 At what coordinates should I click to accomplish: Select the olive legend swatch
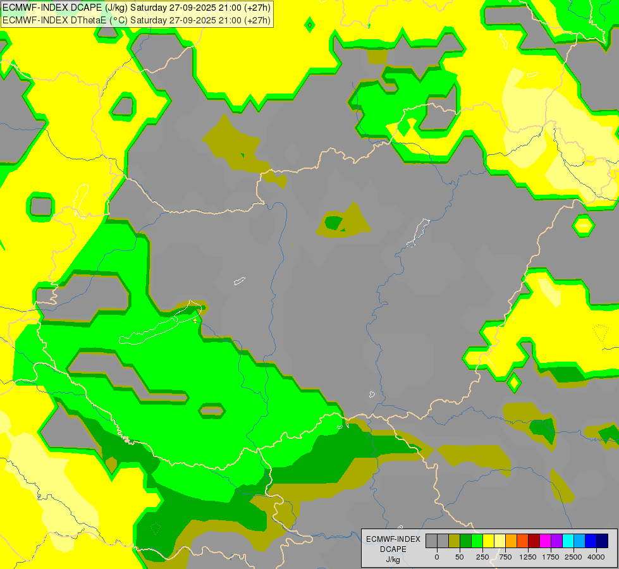(455, 541)
